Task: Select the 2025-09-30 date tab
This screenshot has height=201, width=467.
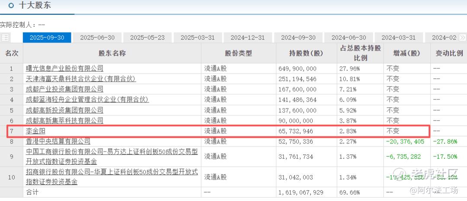Action: (47, 38)
